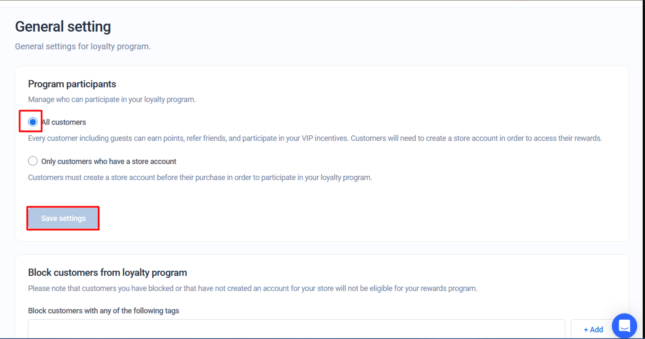Click "Block customers with any of the following tags" label
Screen dimensions: 645x339
point(103,311)
